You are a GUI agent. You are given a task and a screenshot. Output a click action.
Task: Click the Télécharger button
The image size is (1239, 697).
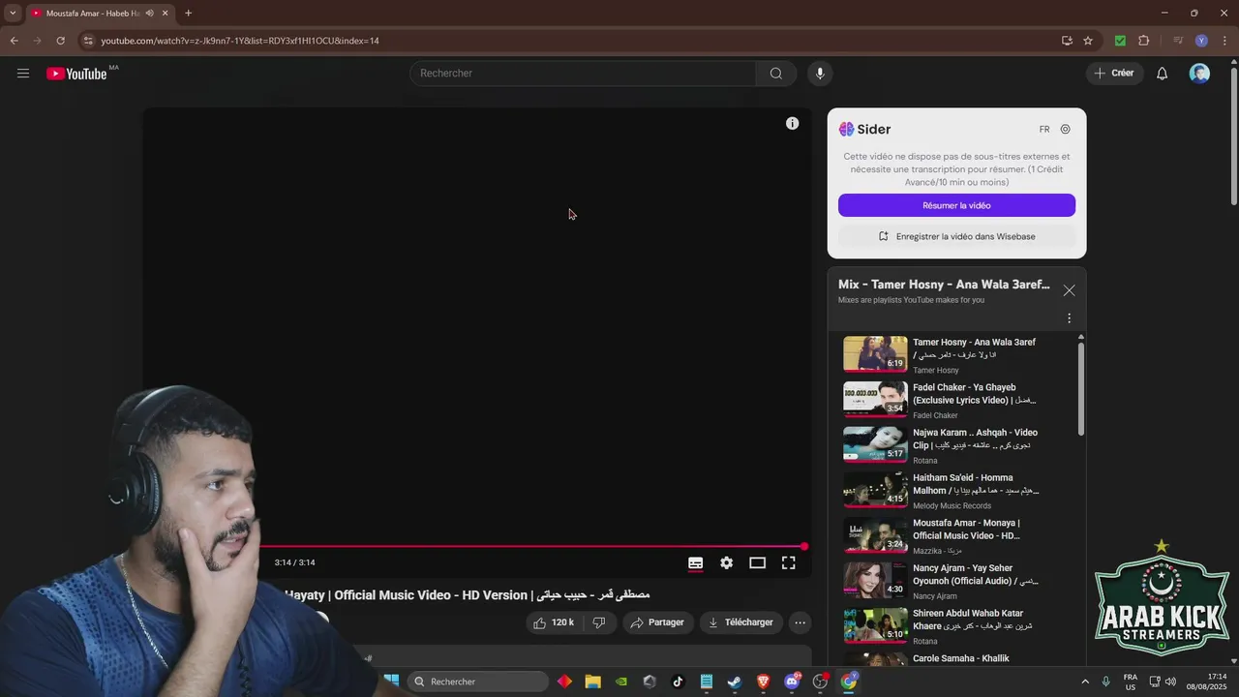click(x=741, y=622)
